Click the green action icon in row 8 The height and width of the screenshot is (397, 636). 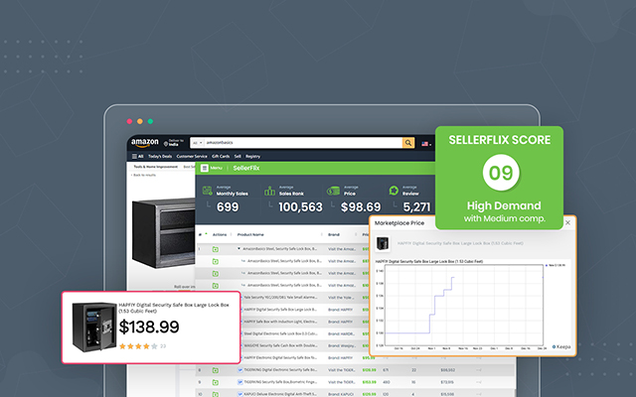216,370
